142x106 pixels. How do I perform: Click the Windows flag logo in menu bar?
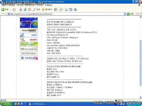click(x=139, y=5)
